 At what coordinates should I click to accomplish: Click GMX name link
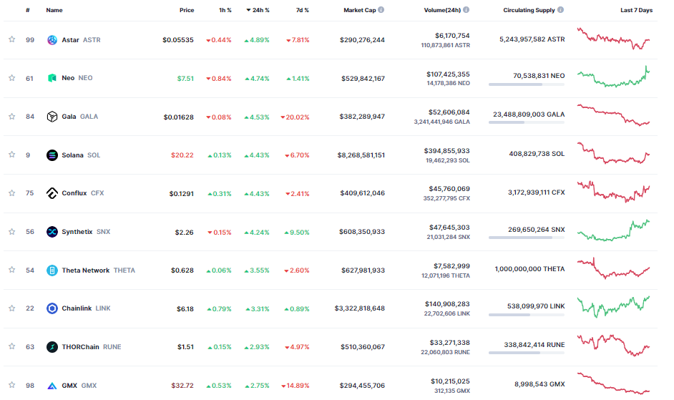(79, 386)
